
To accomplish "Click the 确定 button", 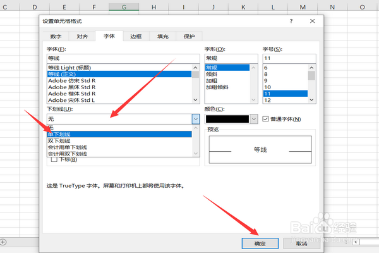I will pyautogui.click(x=260, y=244).
